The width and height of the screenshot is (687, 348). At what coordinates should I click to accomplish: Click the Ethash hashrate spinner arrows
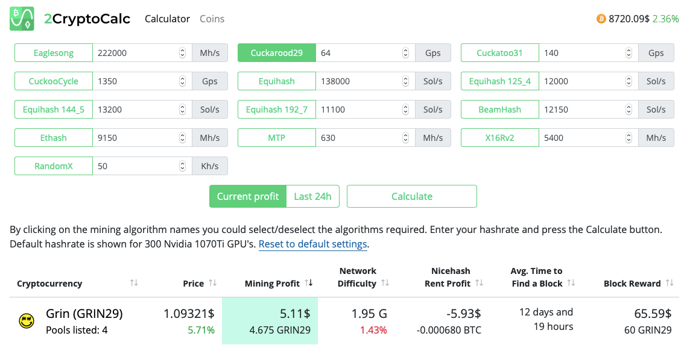coord(182,138)
